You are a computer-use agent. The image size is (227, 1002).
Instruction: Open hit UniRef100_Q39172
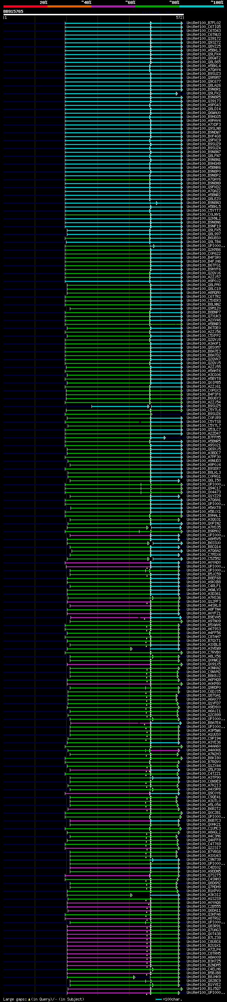pos(204,38)
